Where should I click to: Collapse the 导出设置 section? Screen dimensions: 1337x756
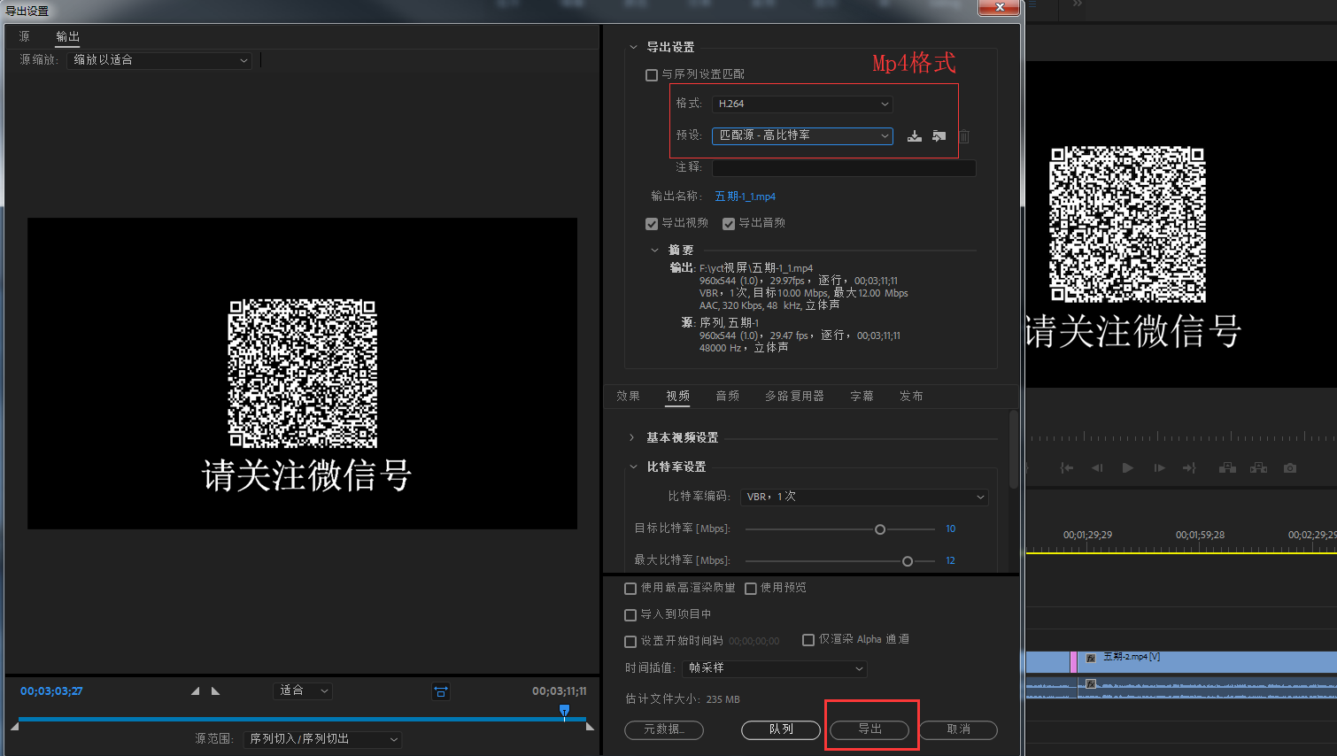[633, 47]
